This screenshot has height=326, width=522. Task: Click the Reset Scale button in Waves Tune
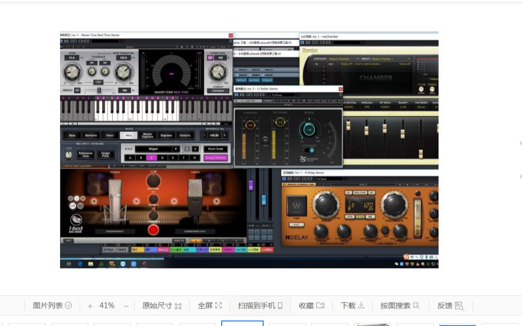216,148
